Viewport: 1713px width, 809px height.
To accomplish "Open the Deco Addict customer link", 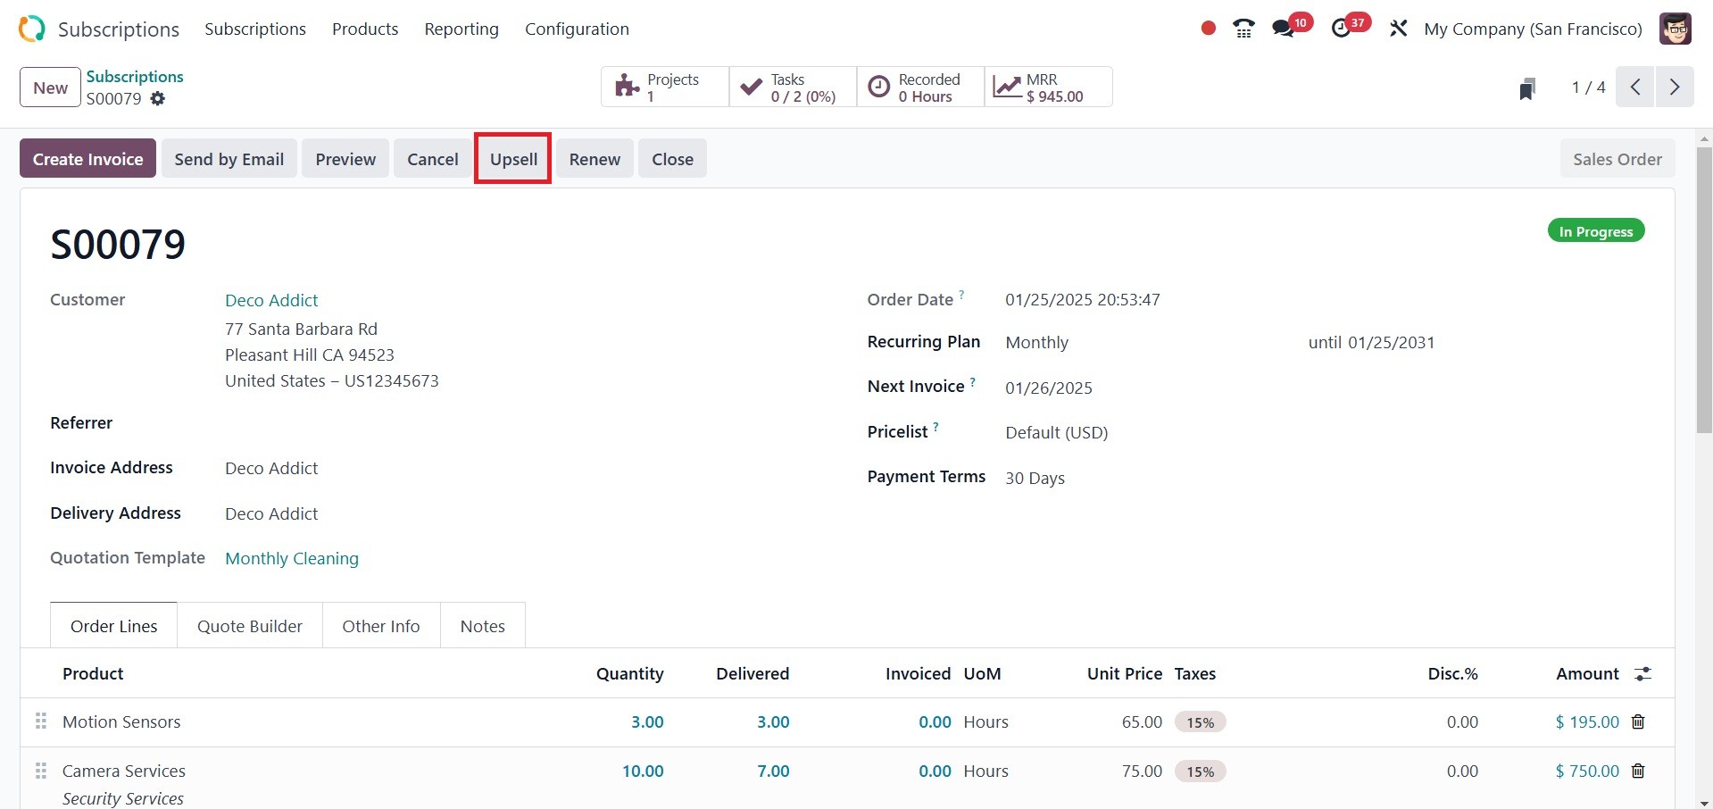I will click(271, 300).
